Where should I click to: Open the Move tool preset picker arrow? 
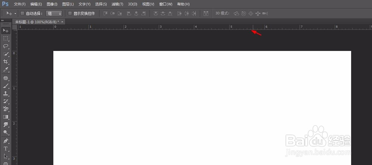pyautogui.click(x=15, y=13)
